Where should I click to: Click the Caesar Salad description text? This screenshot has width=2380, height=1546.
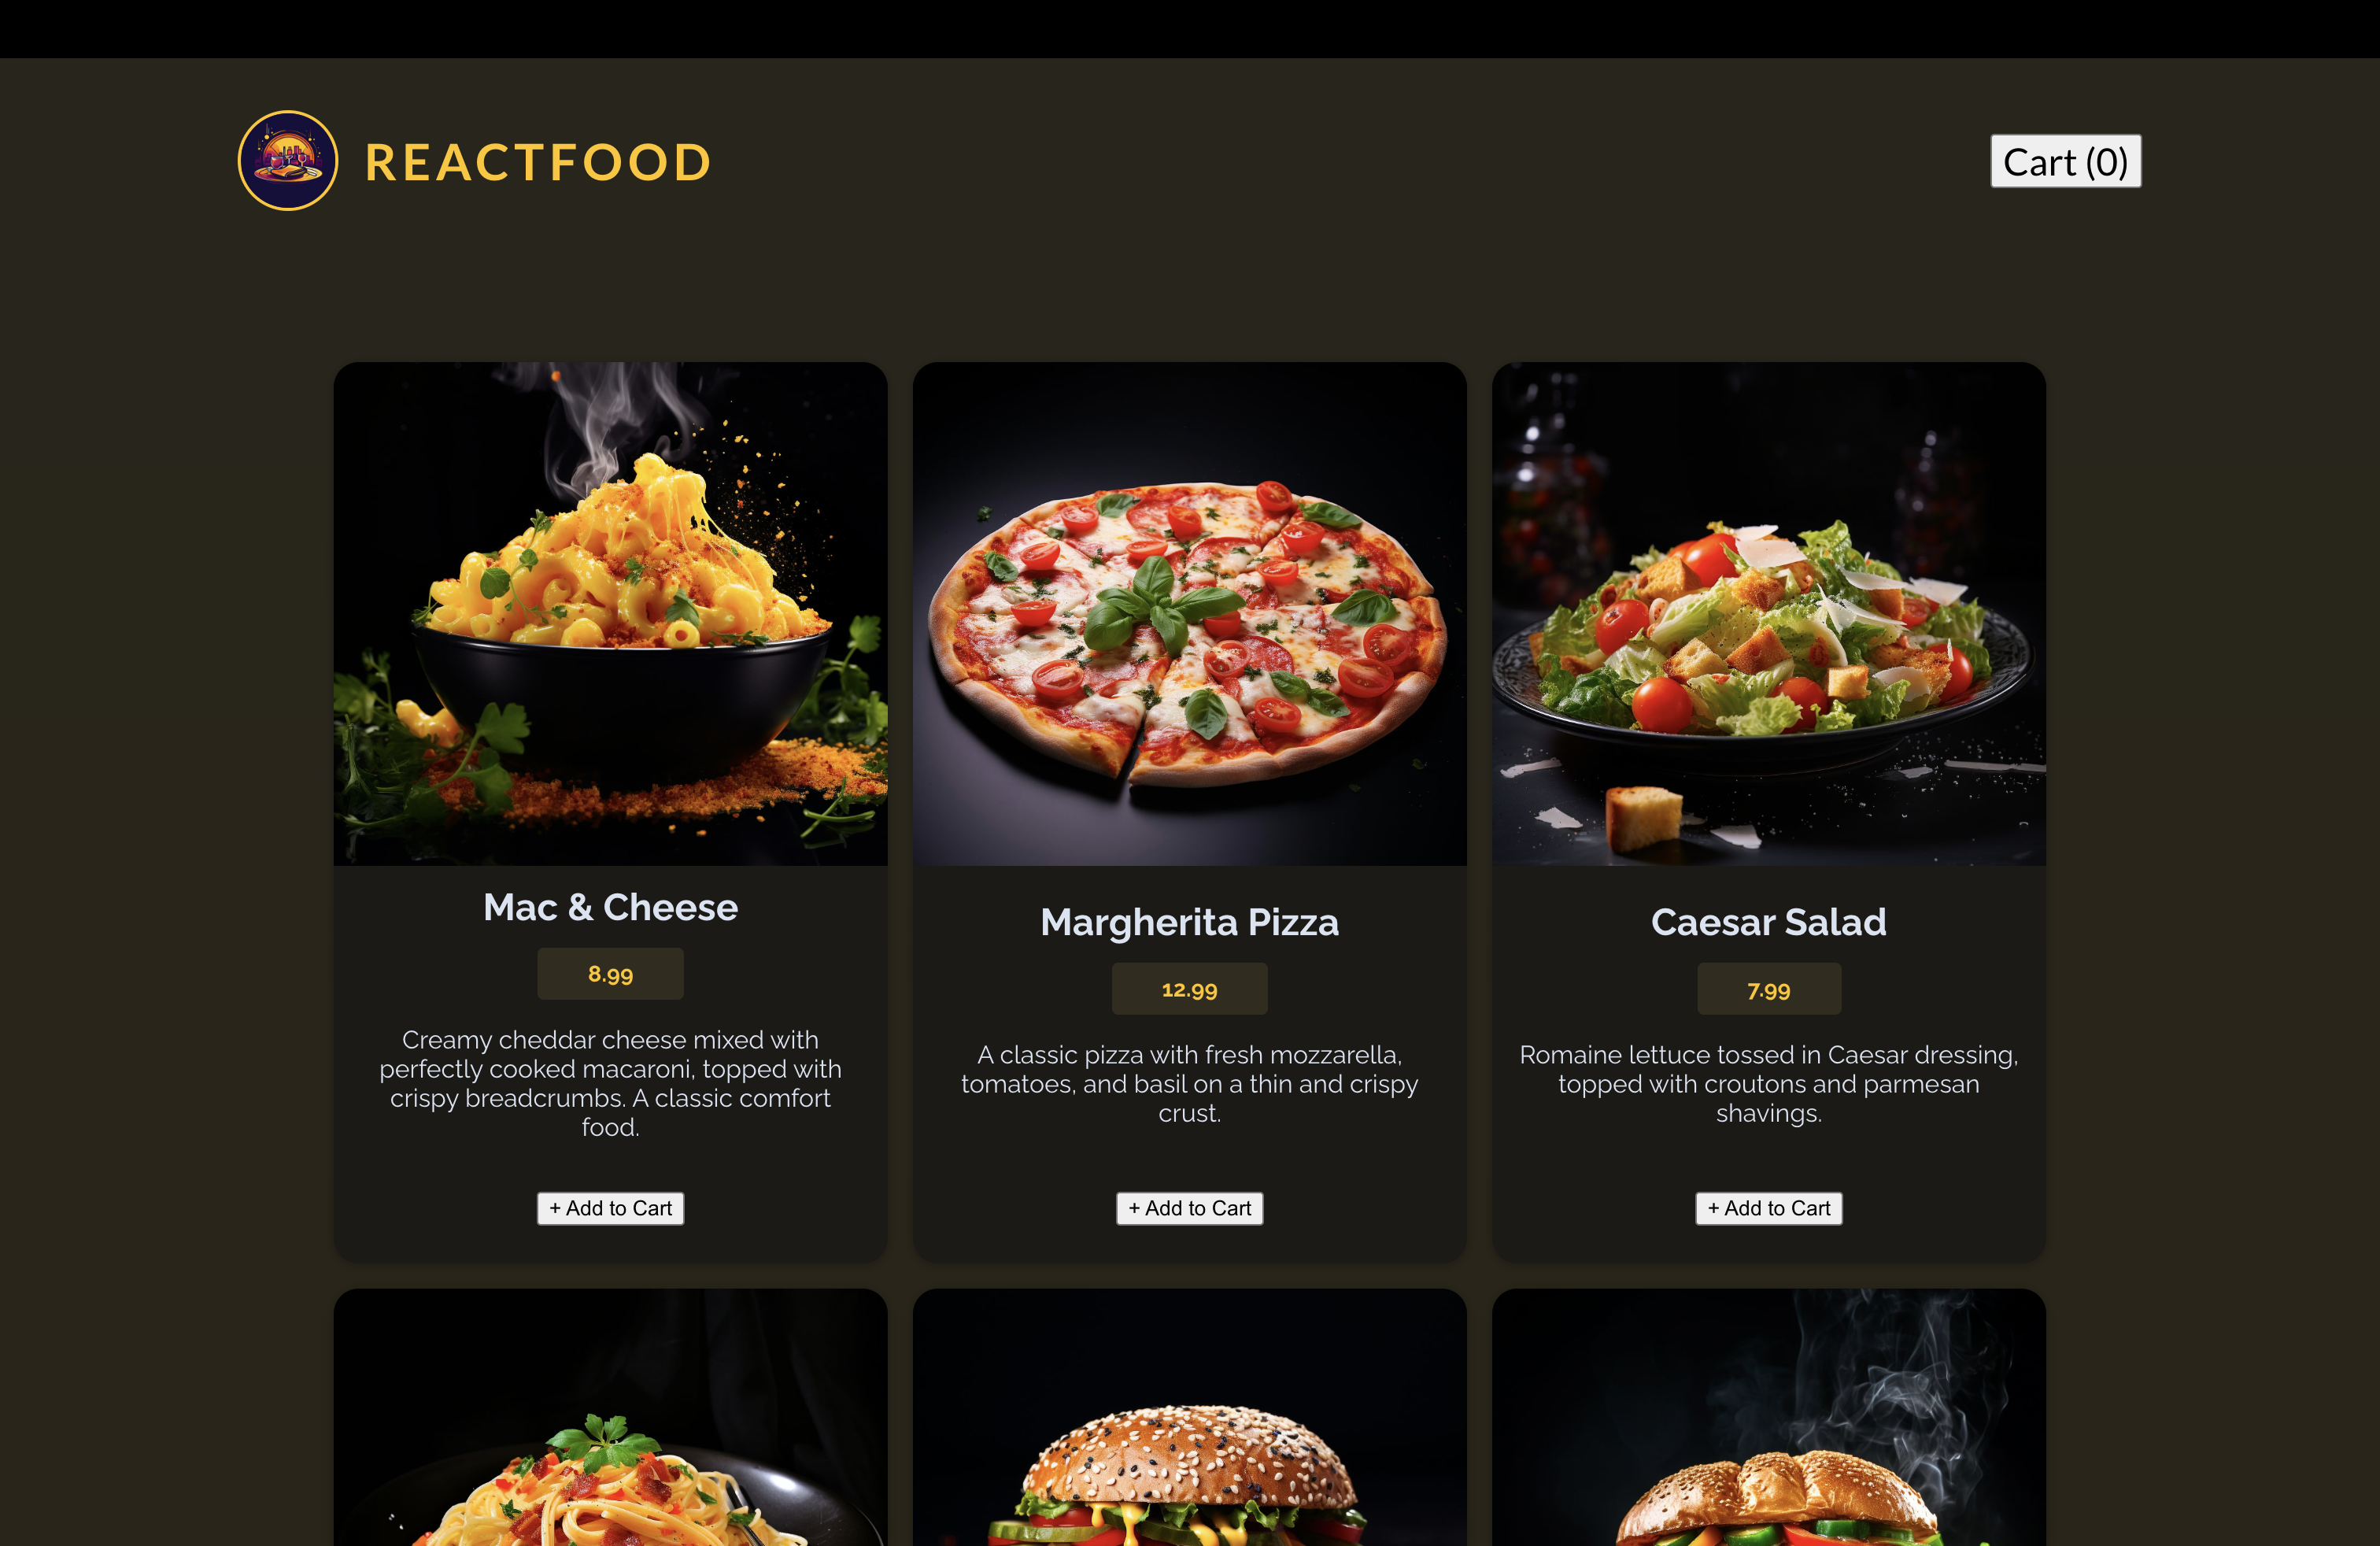tap(1768, 1084)
